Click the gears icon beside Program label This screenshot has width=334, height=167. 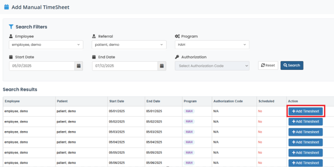[x=177, y=36]
